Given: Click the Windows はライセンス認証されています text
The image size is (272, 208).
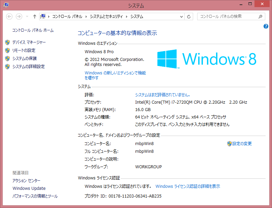Looking at the screenshot, I should [118, 186].
